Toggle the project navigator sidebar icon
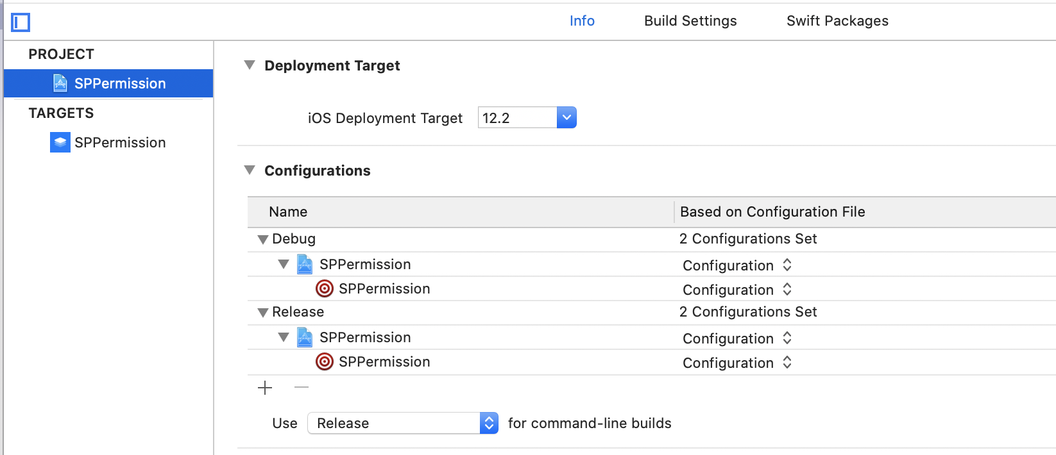Viewport: 1056px width, 455px height. tap(21, 22)
